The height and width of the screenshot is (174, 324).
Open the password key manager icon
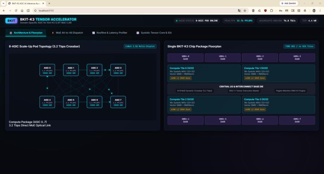click(280, 10)
